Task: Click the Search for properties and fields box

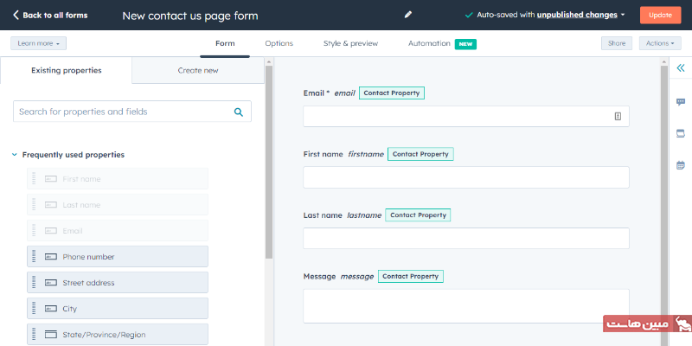Action: [132, 112]
